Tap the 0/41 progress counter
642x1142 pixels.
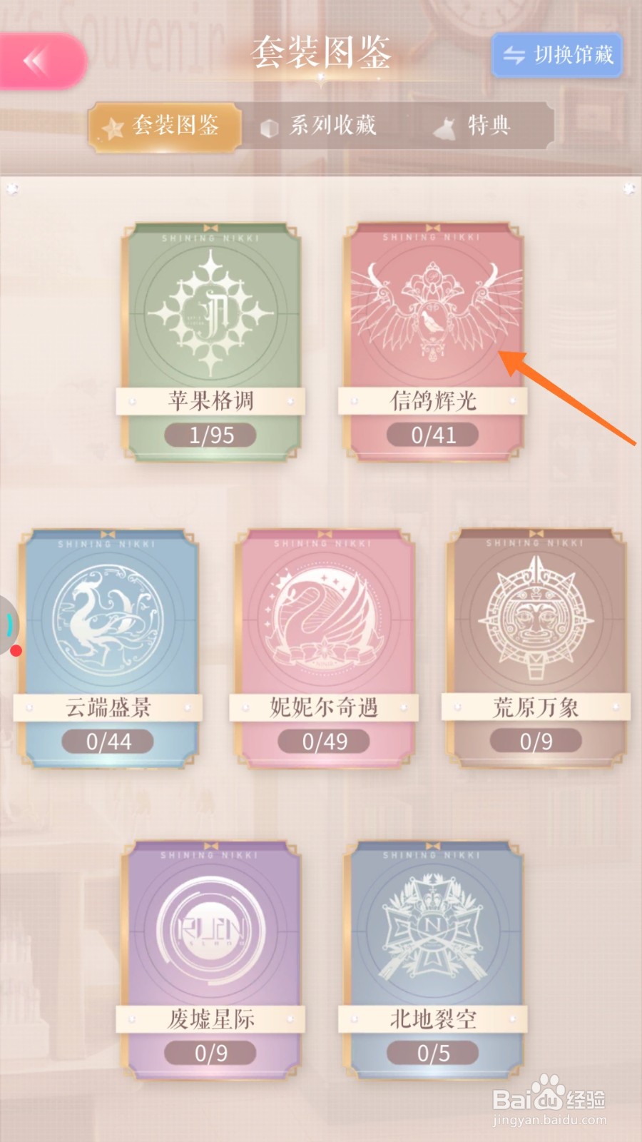433,435
